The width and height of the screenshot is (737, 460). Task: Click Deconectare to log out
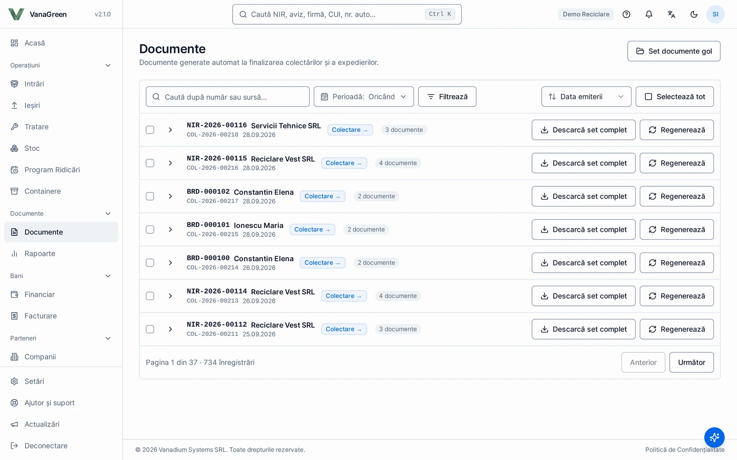[61, 446]
